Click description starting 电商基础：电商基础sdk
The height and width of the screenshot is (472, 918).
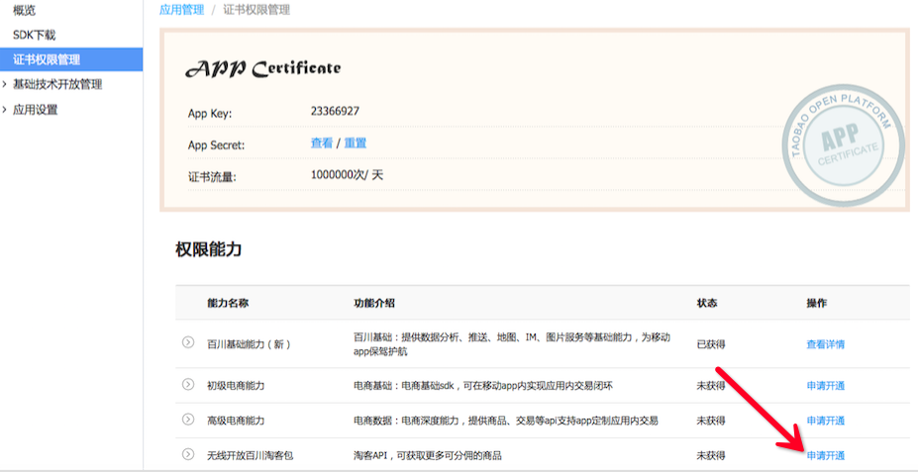point(483,386)
